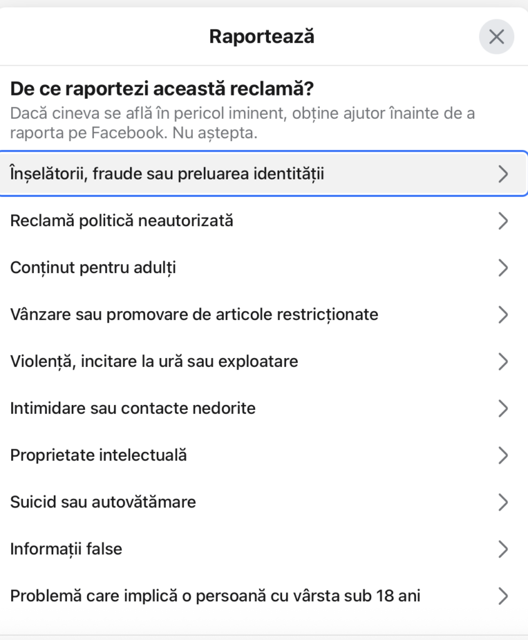Expand chevron for articole restricționate row
The image size is (528, 640).
pos(503,315)
